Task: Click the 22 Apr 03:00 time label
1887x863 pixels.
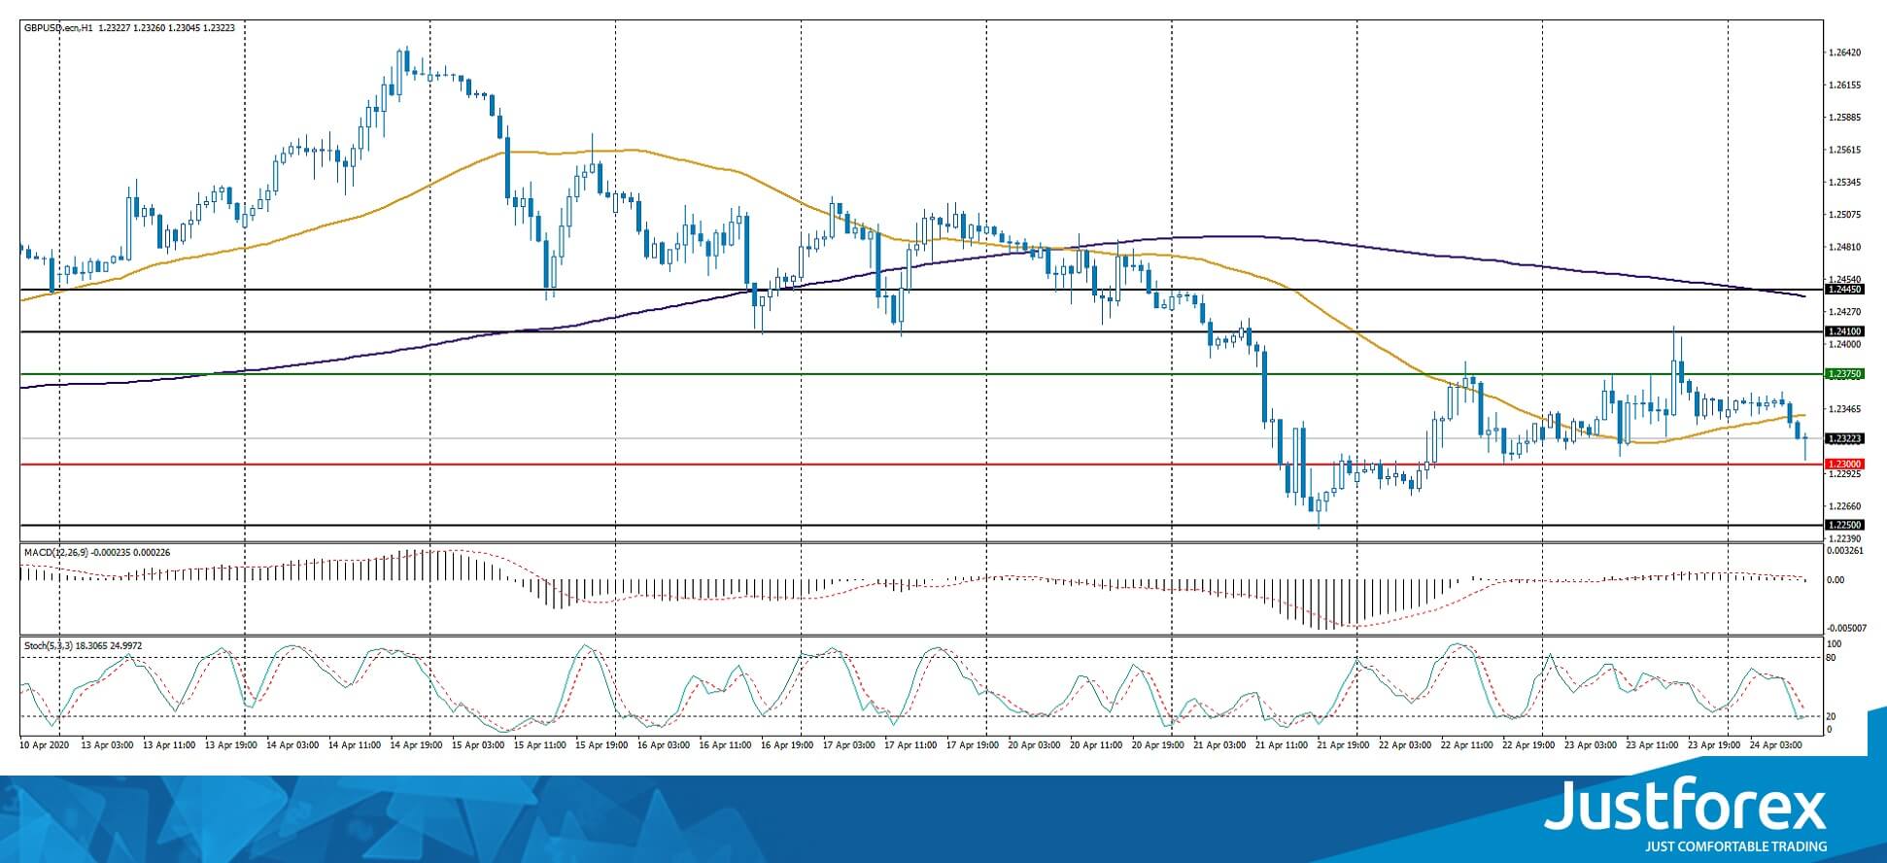Action: coord(1405,744)
